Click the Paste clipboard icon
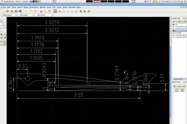 pyautogui.click(x=50, y=11)
